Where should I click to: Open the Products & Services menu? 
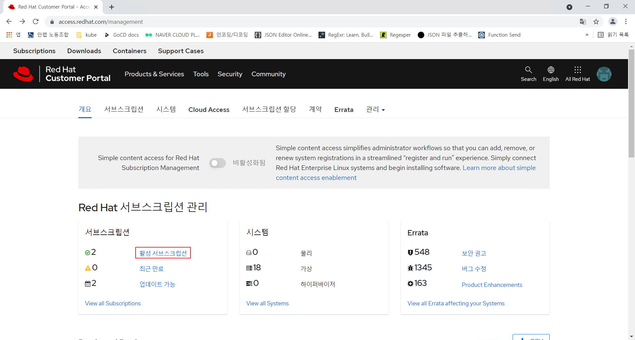coord(154,74)
